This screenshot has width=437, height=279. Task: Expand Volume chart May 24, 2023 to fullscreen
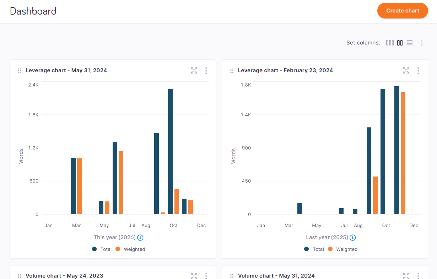[x=194, y=276]
